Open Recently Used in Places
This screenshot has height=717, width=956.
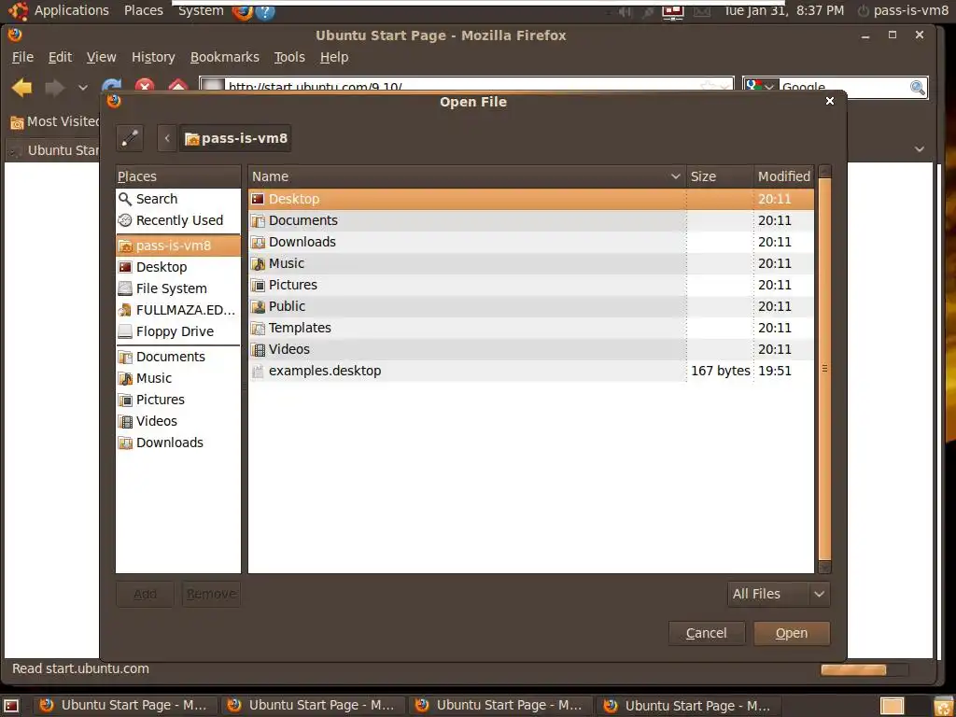click(178, 220)
